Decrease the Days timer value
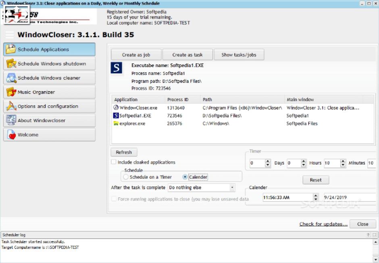379x263 pixels. pos(268,165)
